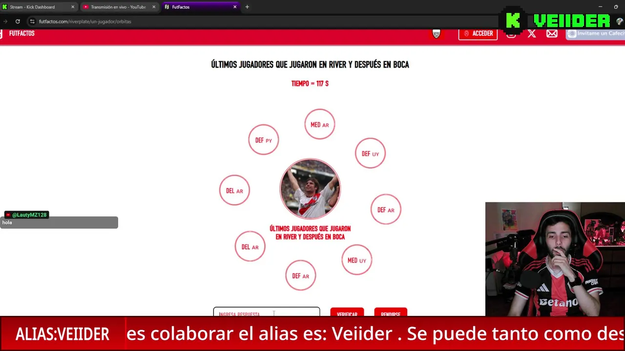
Task: Open the X (Twitter) social icon
Action: click(532, 34)
